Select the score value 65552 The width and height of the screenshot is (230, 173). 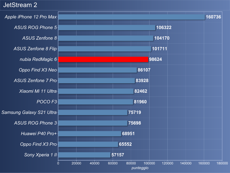click(125, 144)
